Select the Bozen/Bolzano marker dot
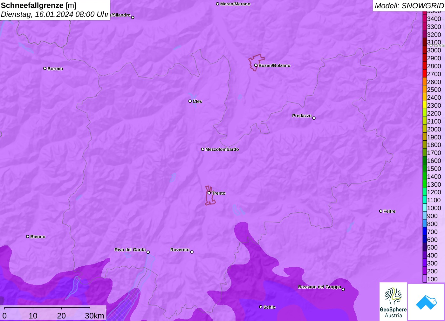Screen dimensions: 445x321 pos(256,65)
